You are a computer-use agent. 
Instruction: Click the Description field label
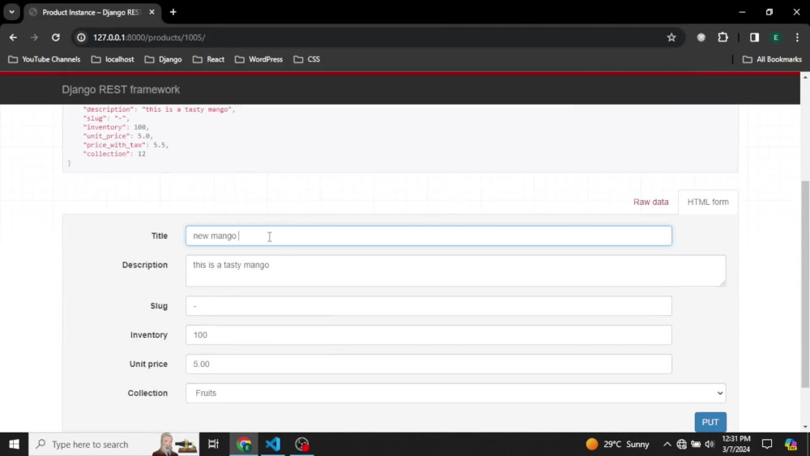click(145, 265)
